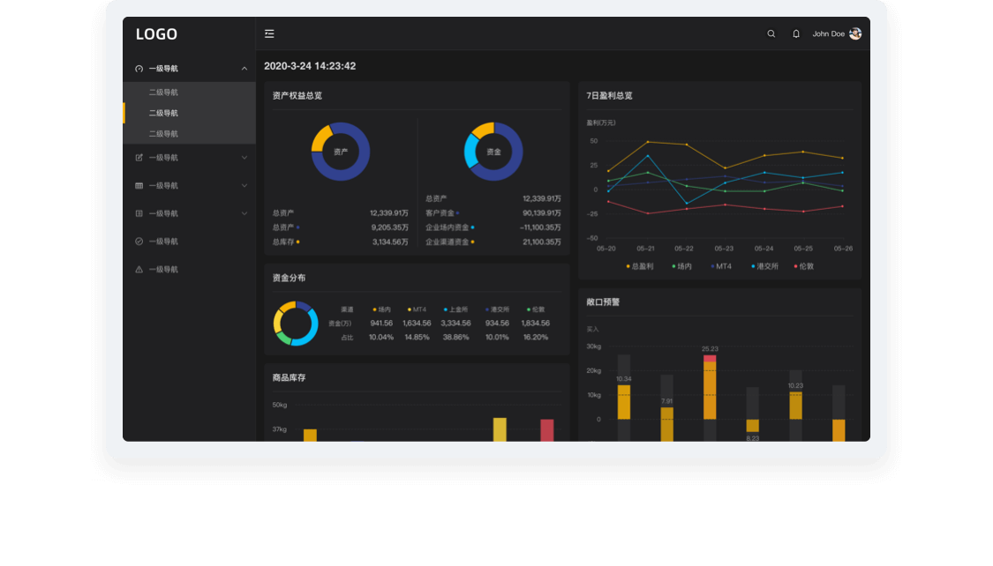
Task: Click the John Doe avatar picture
Action: [x=855, y=34]
